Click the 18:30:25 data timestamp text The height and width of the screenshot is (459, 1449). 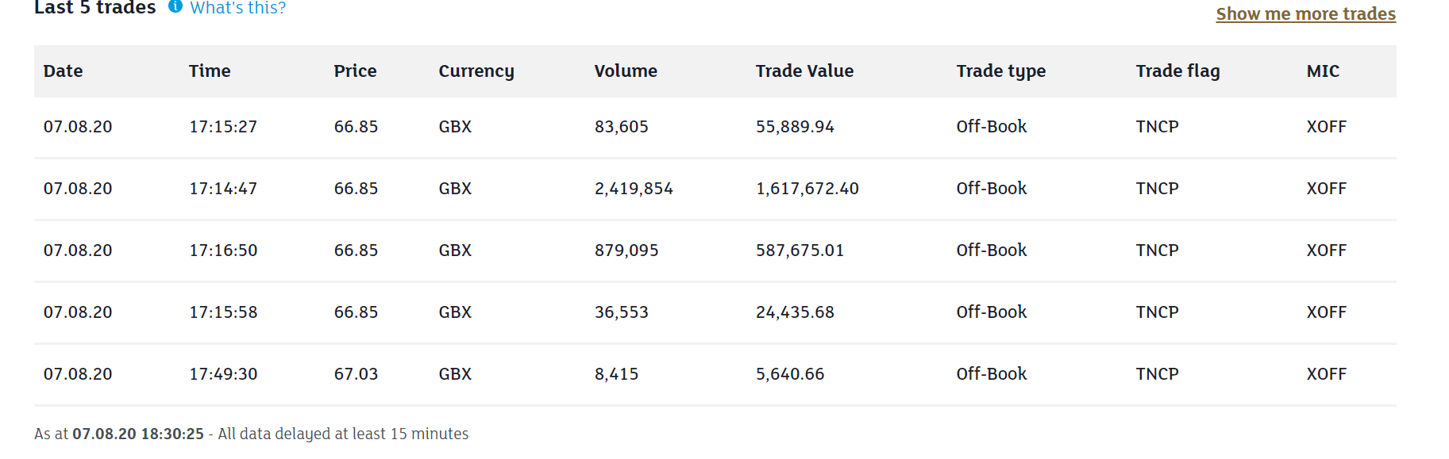tap(172, 434)
